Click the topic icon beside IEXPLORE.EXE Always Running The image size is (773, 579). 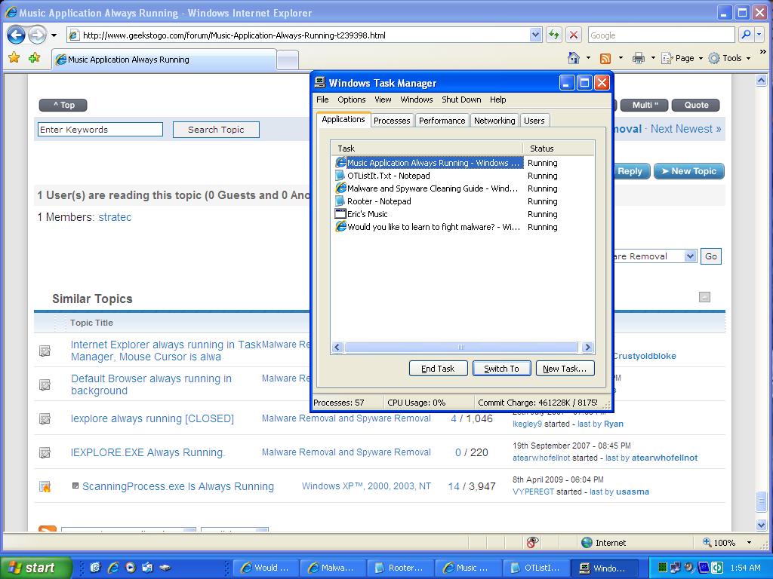(45, 452)
